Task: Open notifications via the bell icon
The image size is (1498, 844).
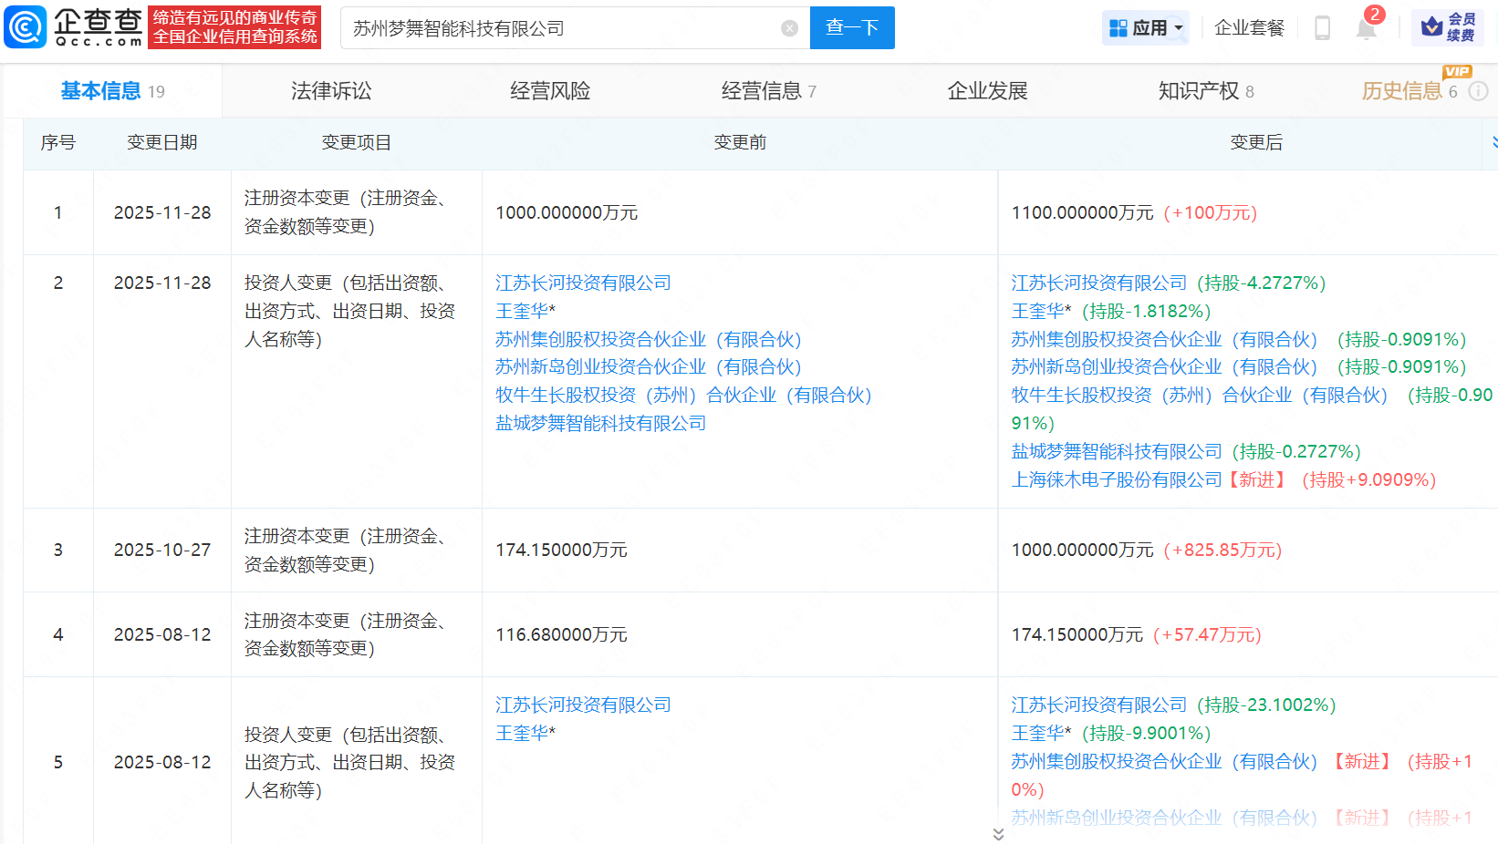Action: pos(1365,28)
